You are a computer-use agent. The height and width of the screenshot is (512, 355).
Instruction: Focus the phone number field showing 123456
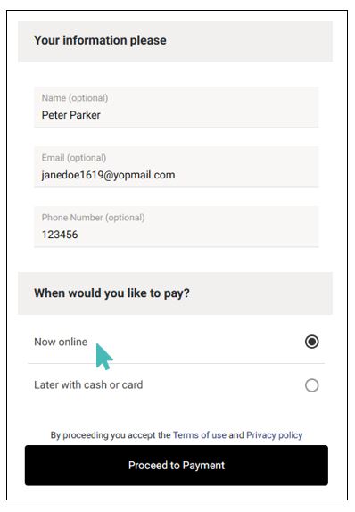177,227
